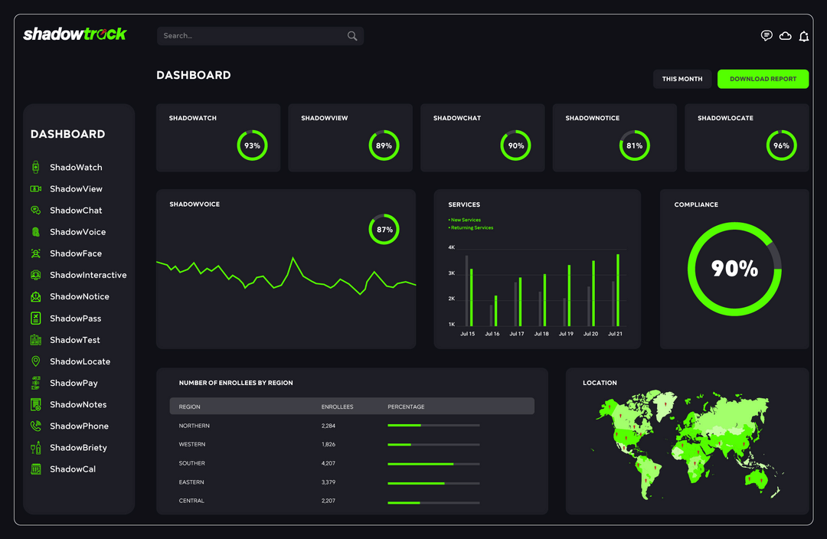Open the This Month period selector

point(682,79)
